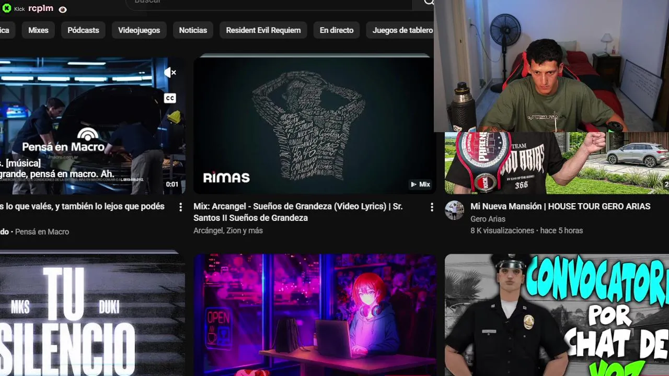Viewport: 669px width, 376px height.
Task: Select the En directo filter chip
Action: [x=337, y=30]
